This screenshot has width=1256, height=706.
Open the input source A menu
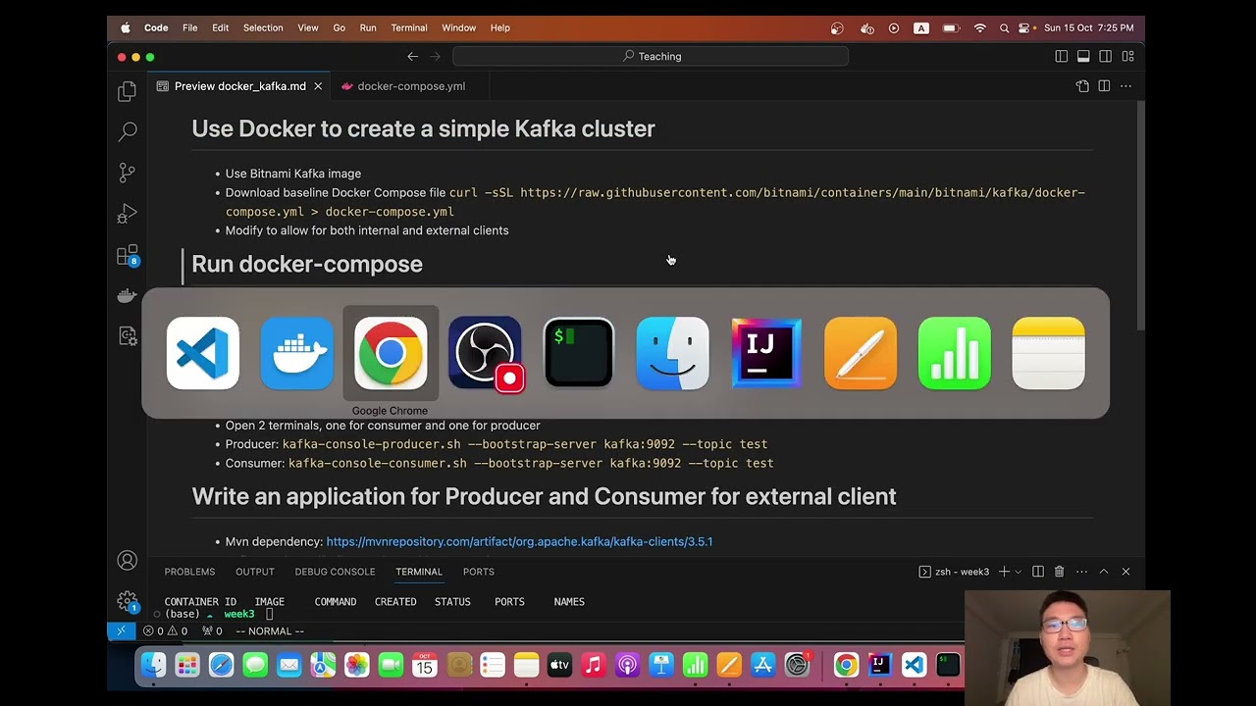[x=921, y=28]
